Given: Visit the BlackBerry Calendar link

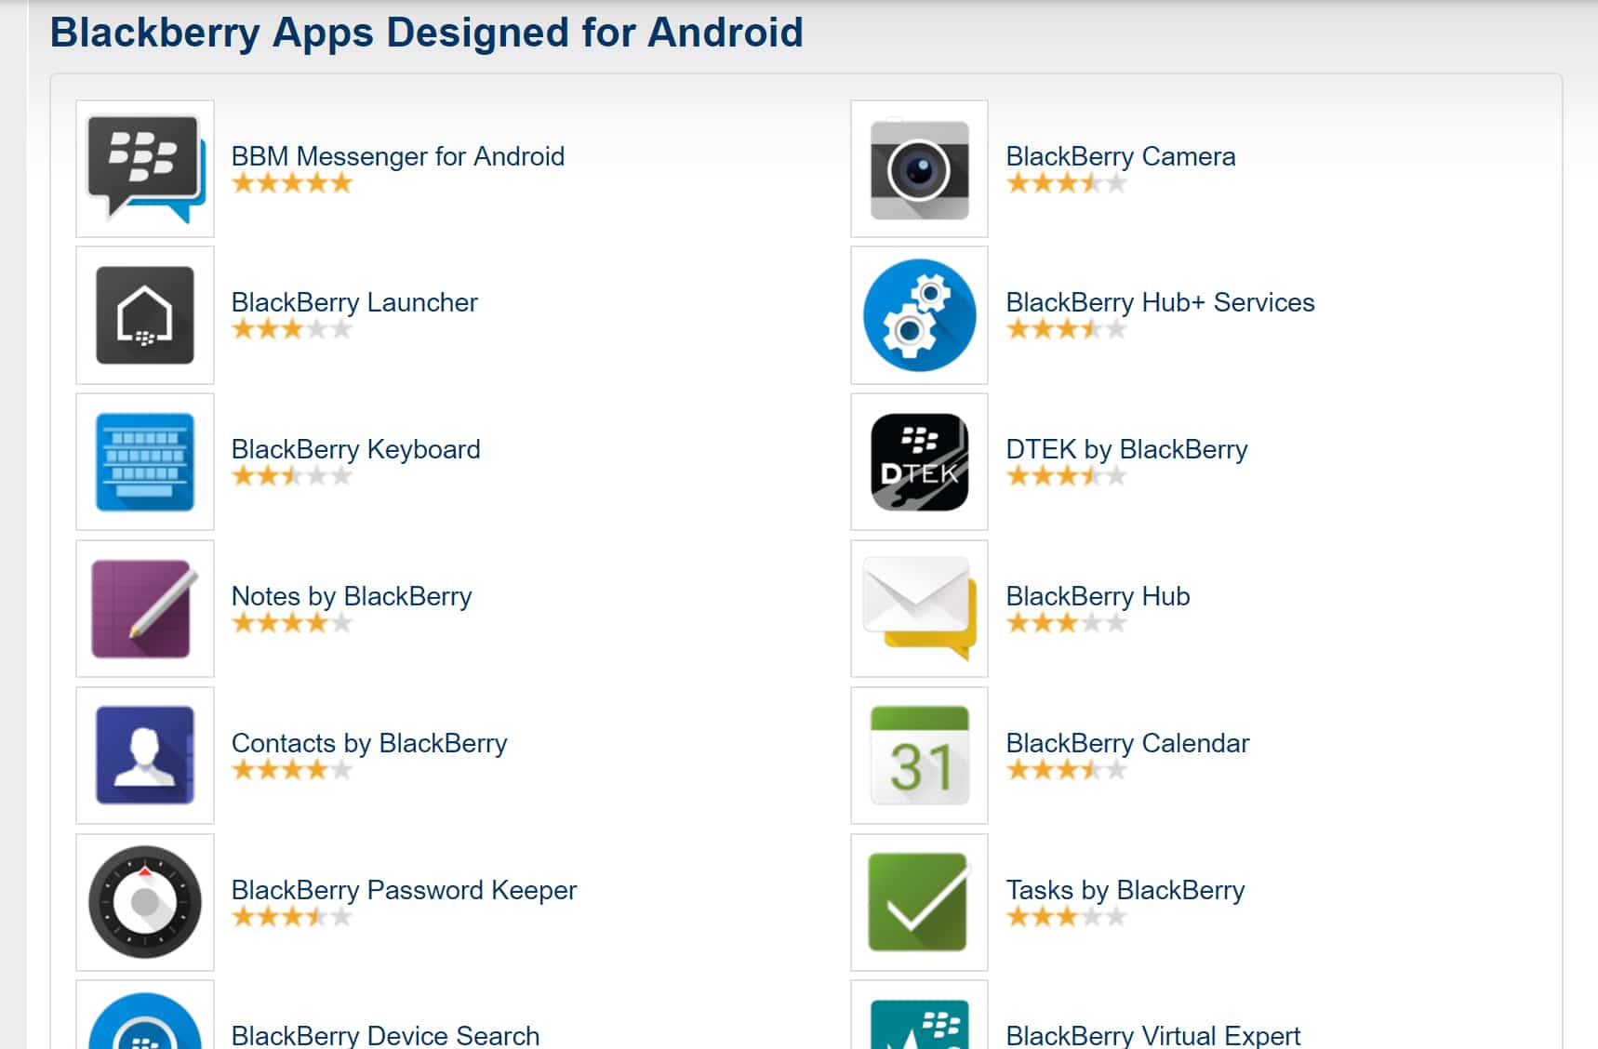Looking at the screenshot, I should point(1127,743).
